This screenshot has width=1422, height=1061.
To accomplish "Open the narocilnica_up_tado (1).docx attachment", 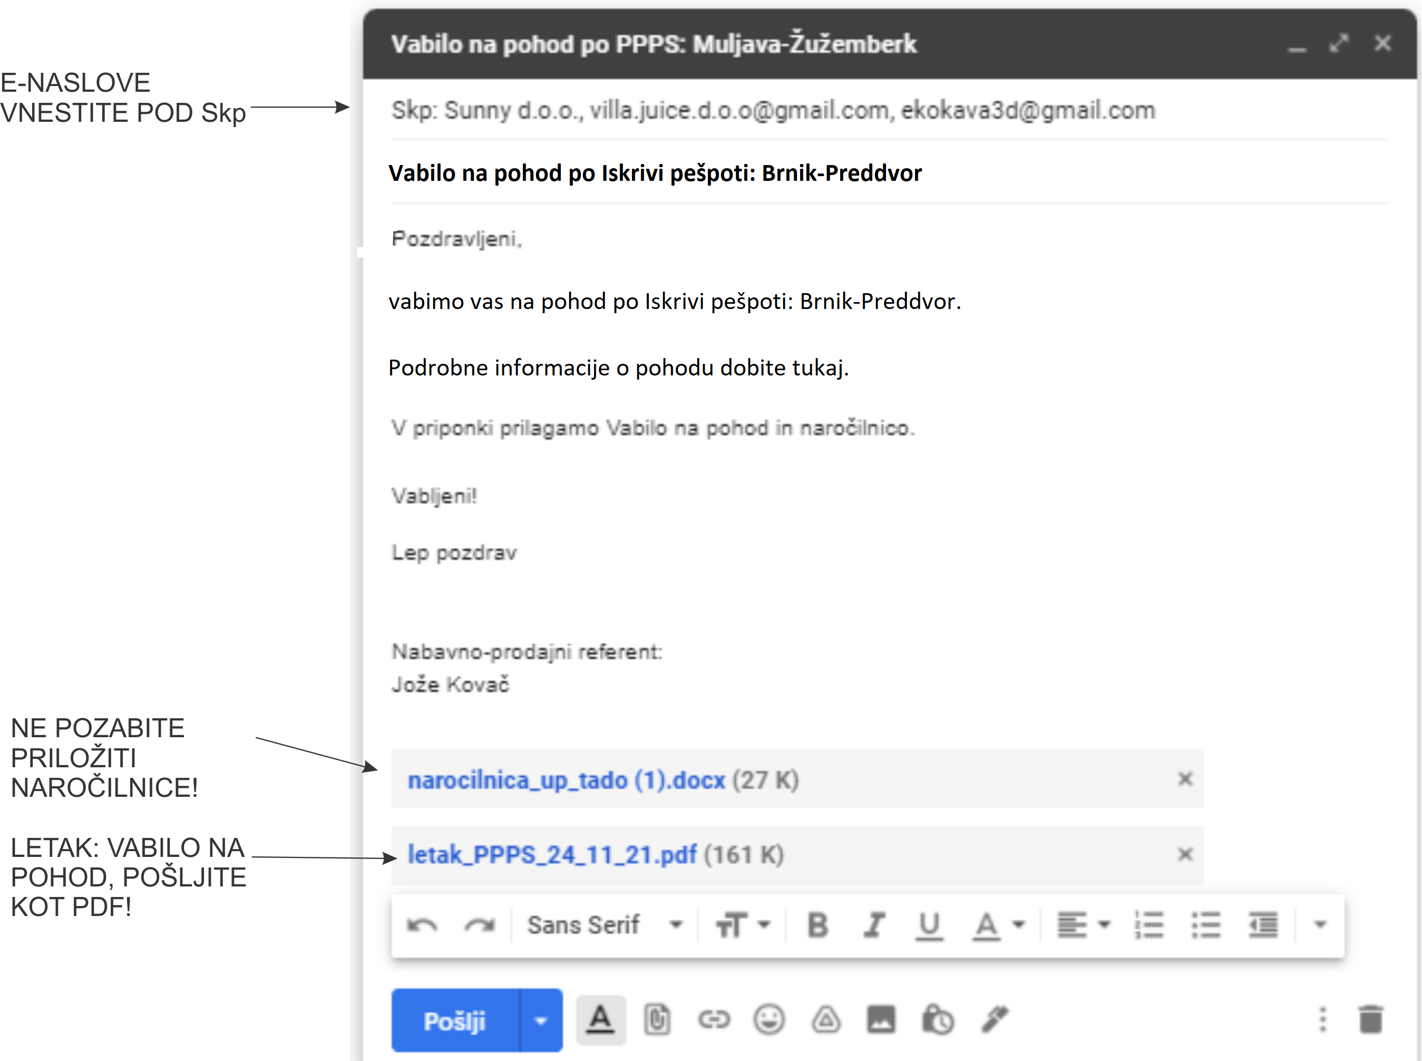I will pyautogui.click(x=566, y=780).
